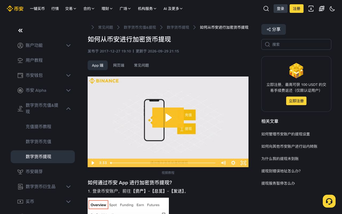The width and height of the screenshot is (342, 214).
Task: Click the download app icon
Action: pos(311,9)
